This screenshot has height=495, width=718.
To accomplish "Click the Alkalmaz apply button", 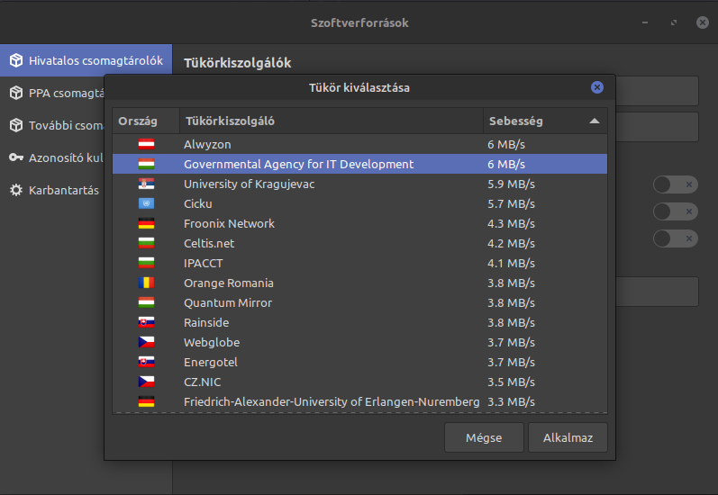I will coord(568,437).
